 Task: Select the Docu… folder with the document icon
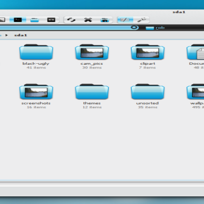195,52
